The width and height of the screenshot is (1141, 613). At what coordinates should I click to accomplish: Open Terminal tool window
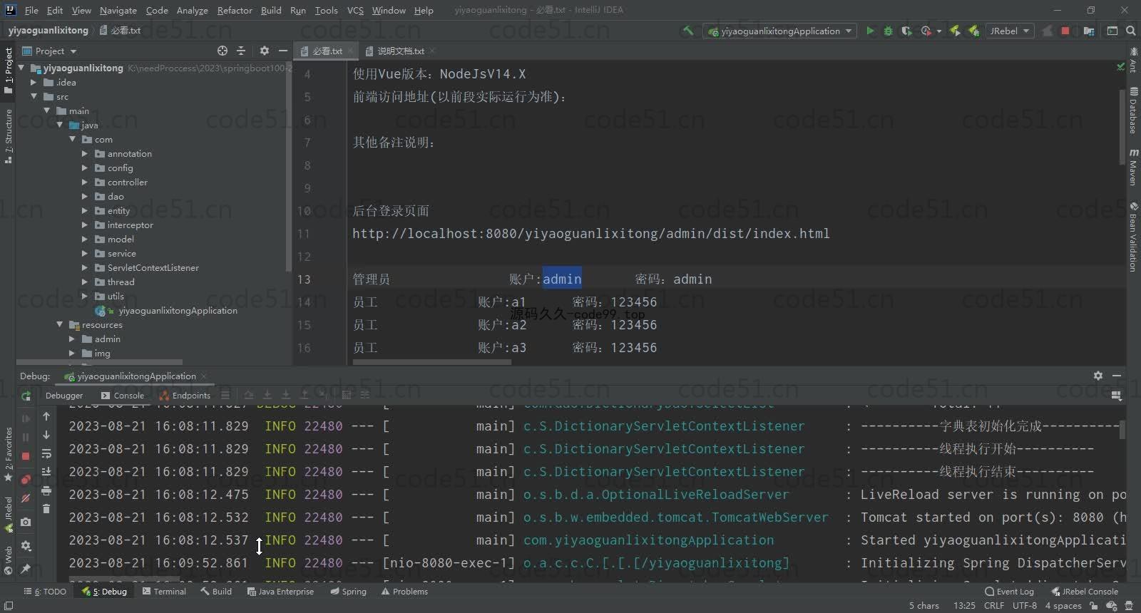(164, 592)
